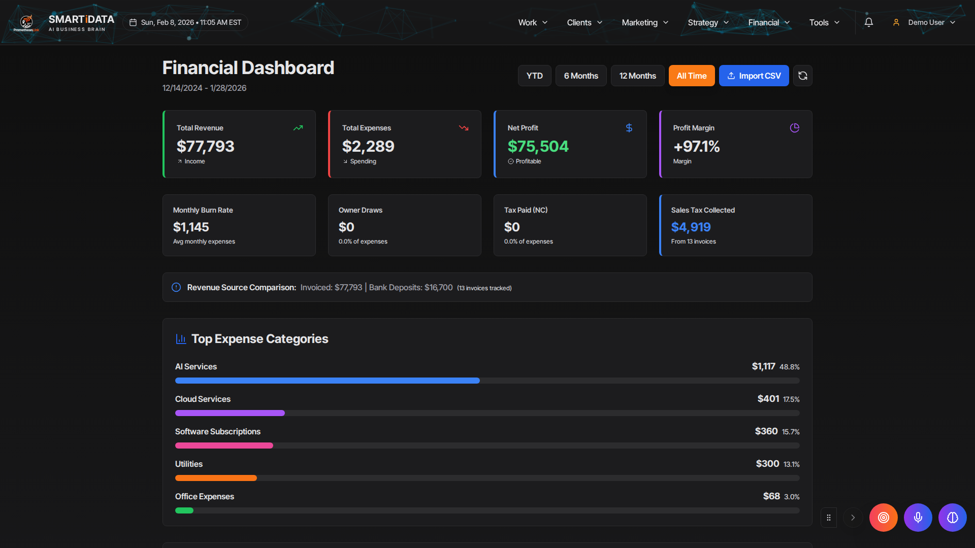Click the Import CSV button
The height and width of the screenshot is (548, 975).
pyautogui.click(x=754, y=75)
